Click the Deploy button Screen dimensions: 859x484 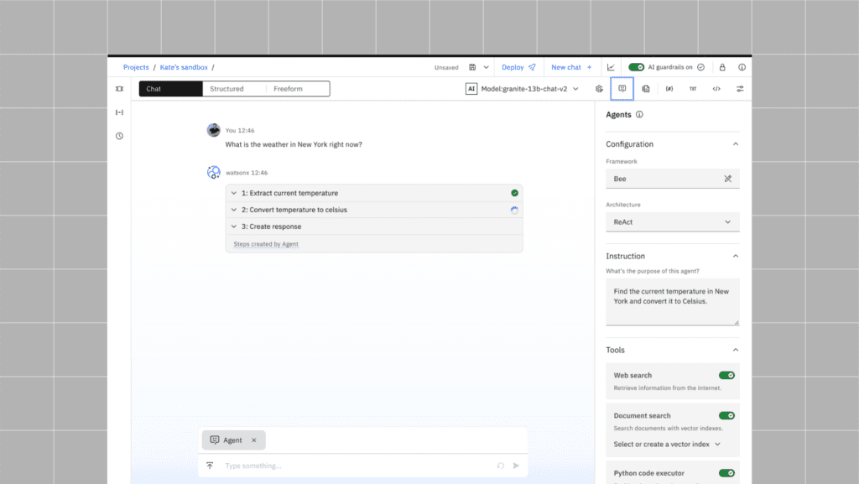(518, 67)
